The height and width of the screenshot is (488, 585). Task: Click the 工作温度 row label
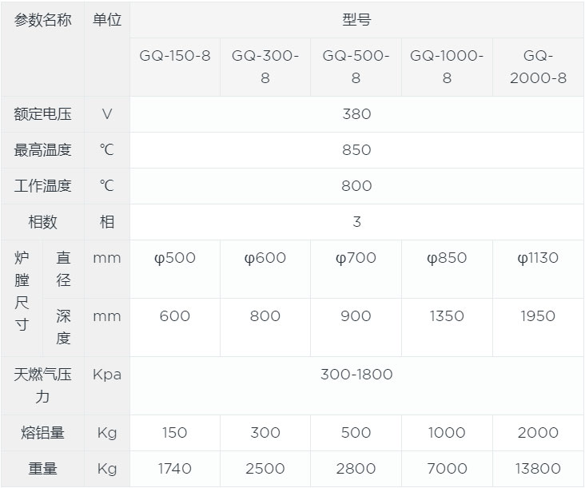(43, 186)
